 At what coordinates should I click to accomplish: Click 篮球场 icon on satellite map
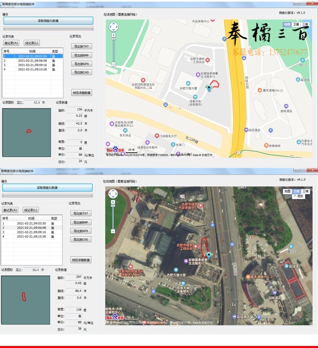(286, 266)
